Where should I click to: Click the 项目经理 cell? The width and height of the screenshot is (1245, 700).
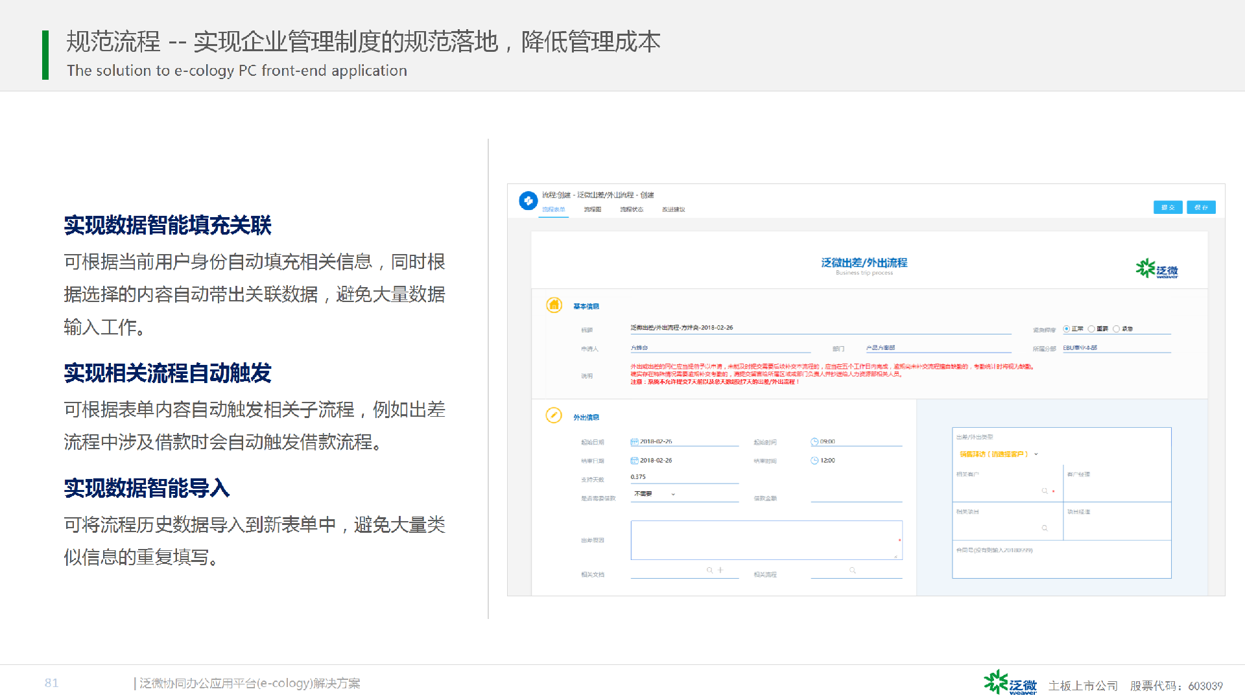(1117, 521)
